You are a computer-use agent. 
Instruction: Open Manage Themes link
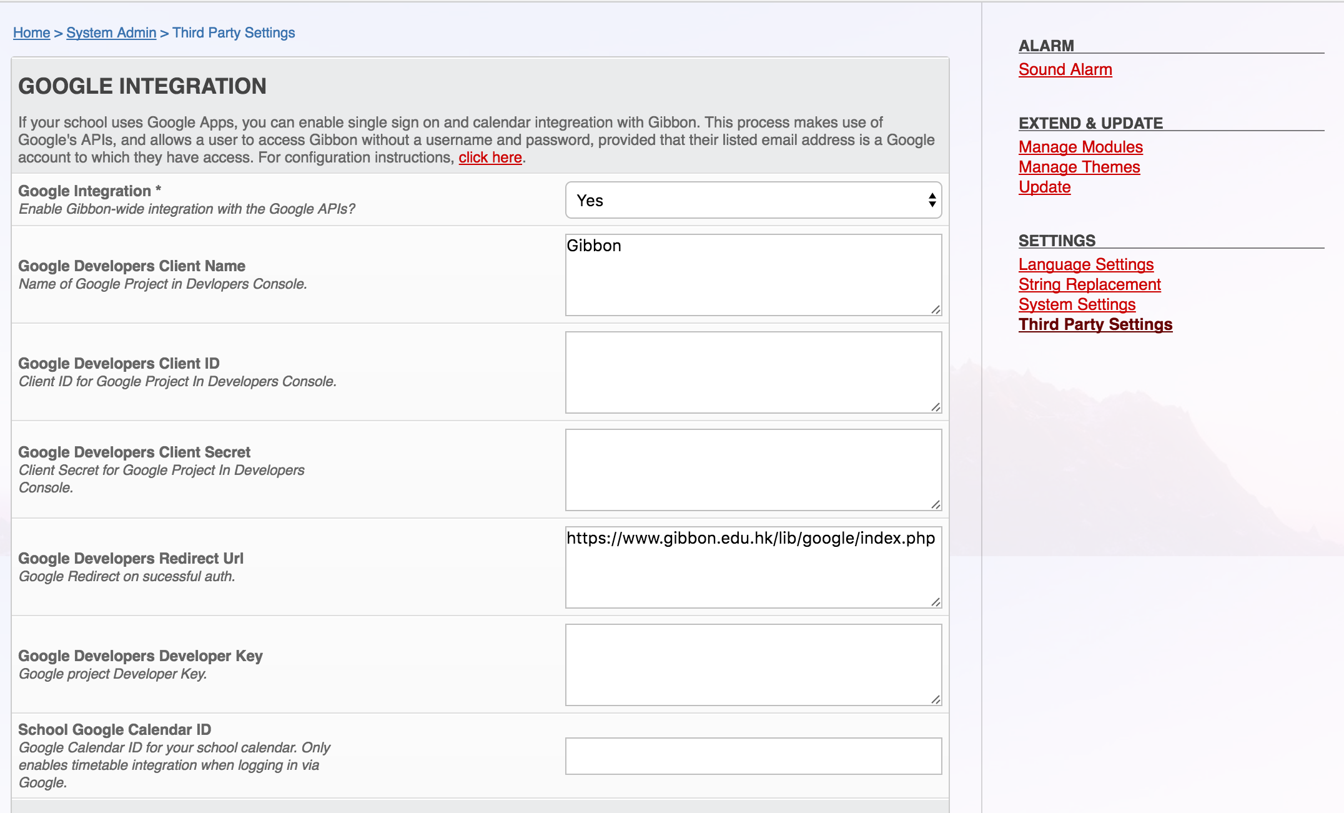coord(1079,167)
